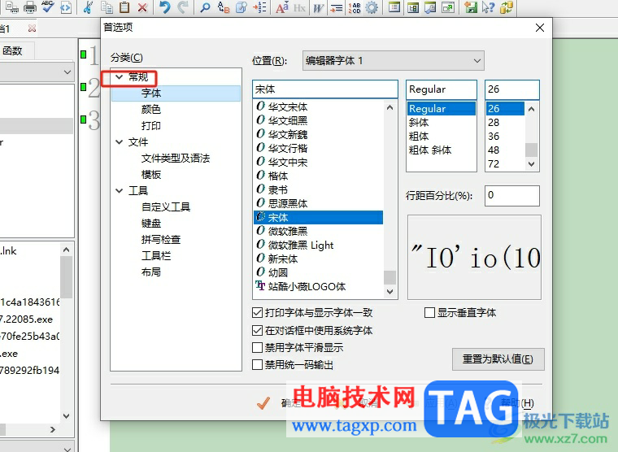
Task: Select 布局 in the category tree
Action: pyautogui.click(x=151, y=272)
